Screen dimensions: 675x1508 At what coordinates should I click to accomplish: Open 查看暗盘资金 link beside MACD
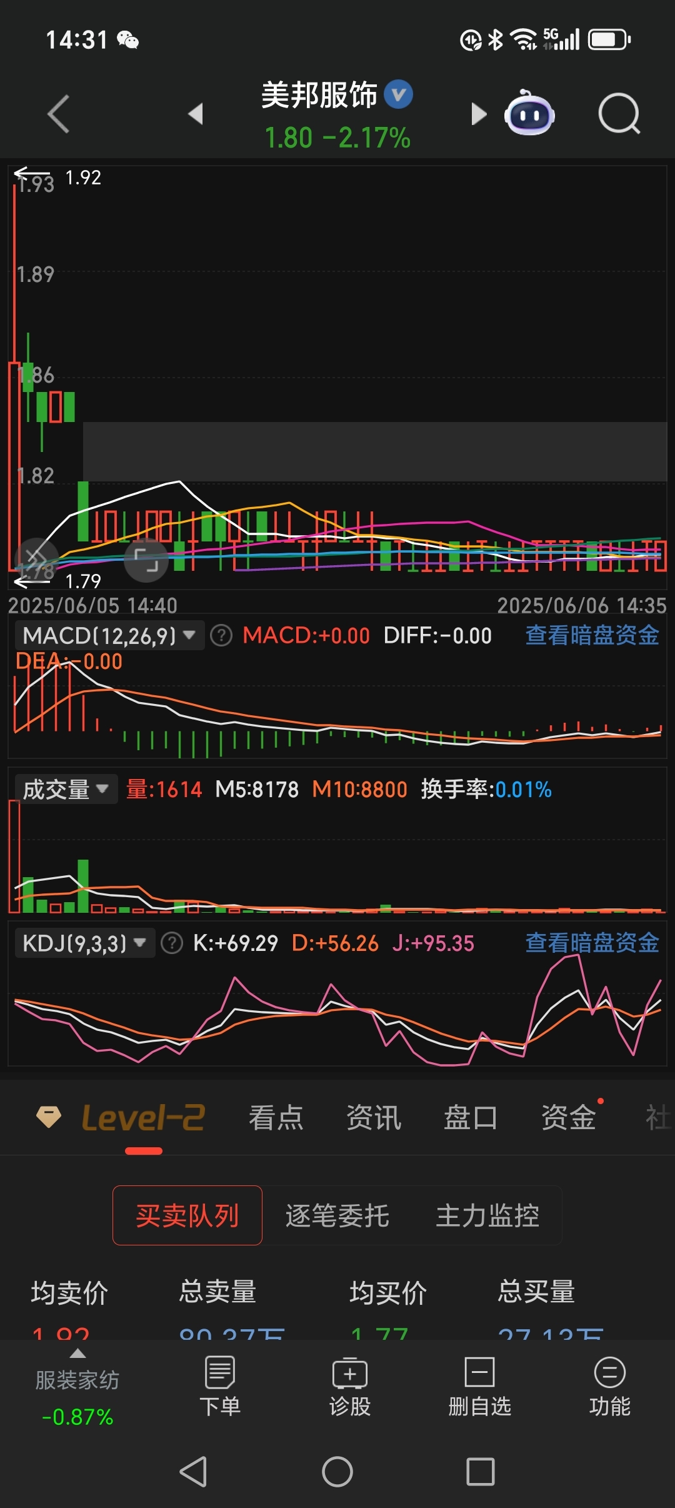coord(592,635)
